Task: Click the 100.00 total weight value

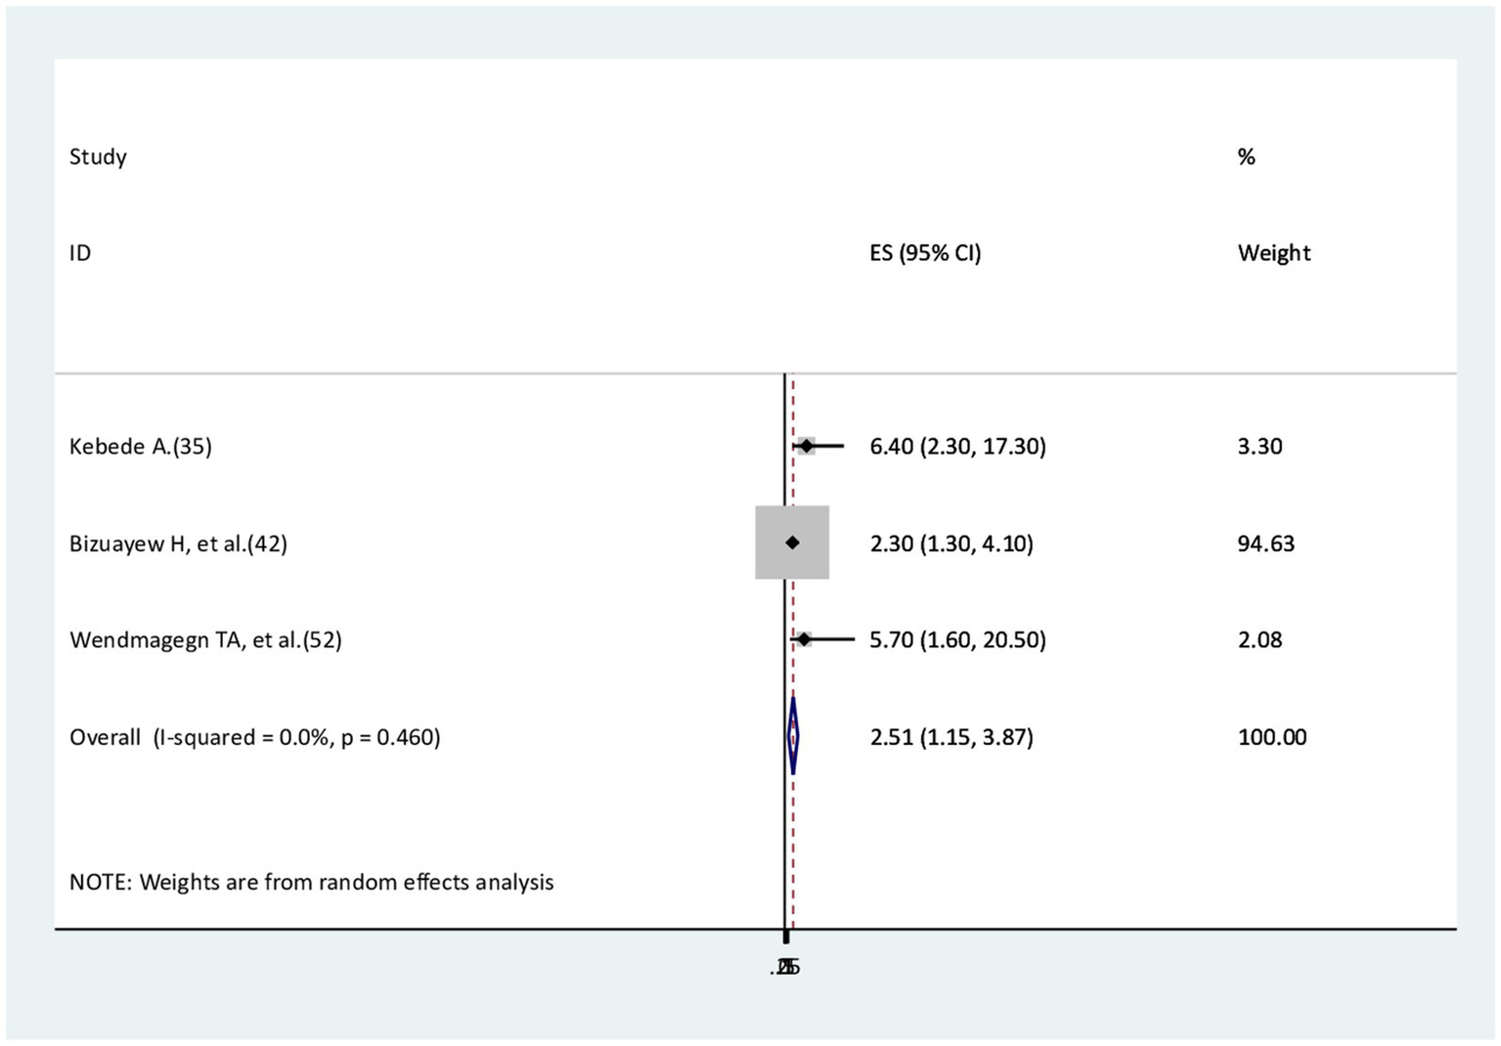Action: point(1271,737)
